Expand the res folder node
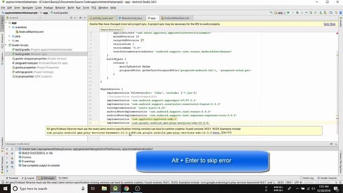The width and height of the screenshot is (343, 193). pos(10,41)
